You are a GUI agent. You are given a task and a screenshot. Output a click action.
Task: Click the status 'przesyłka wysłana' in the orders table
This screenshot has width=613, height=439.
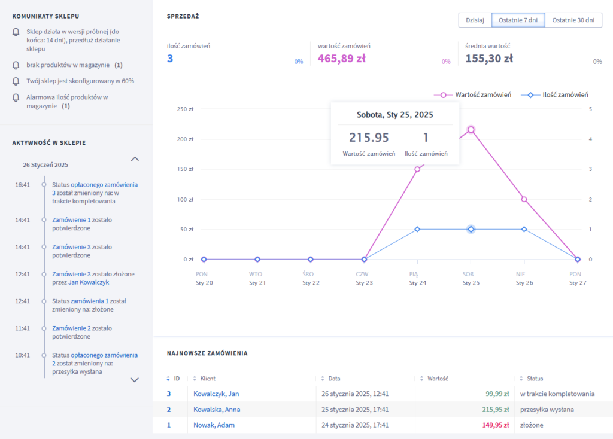tap(547, 410)
